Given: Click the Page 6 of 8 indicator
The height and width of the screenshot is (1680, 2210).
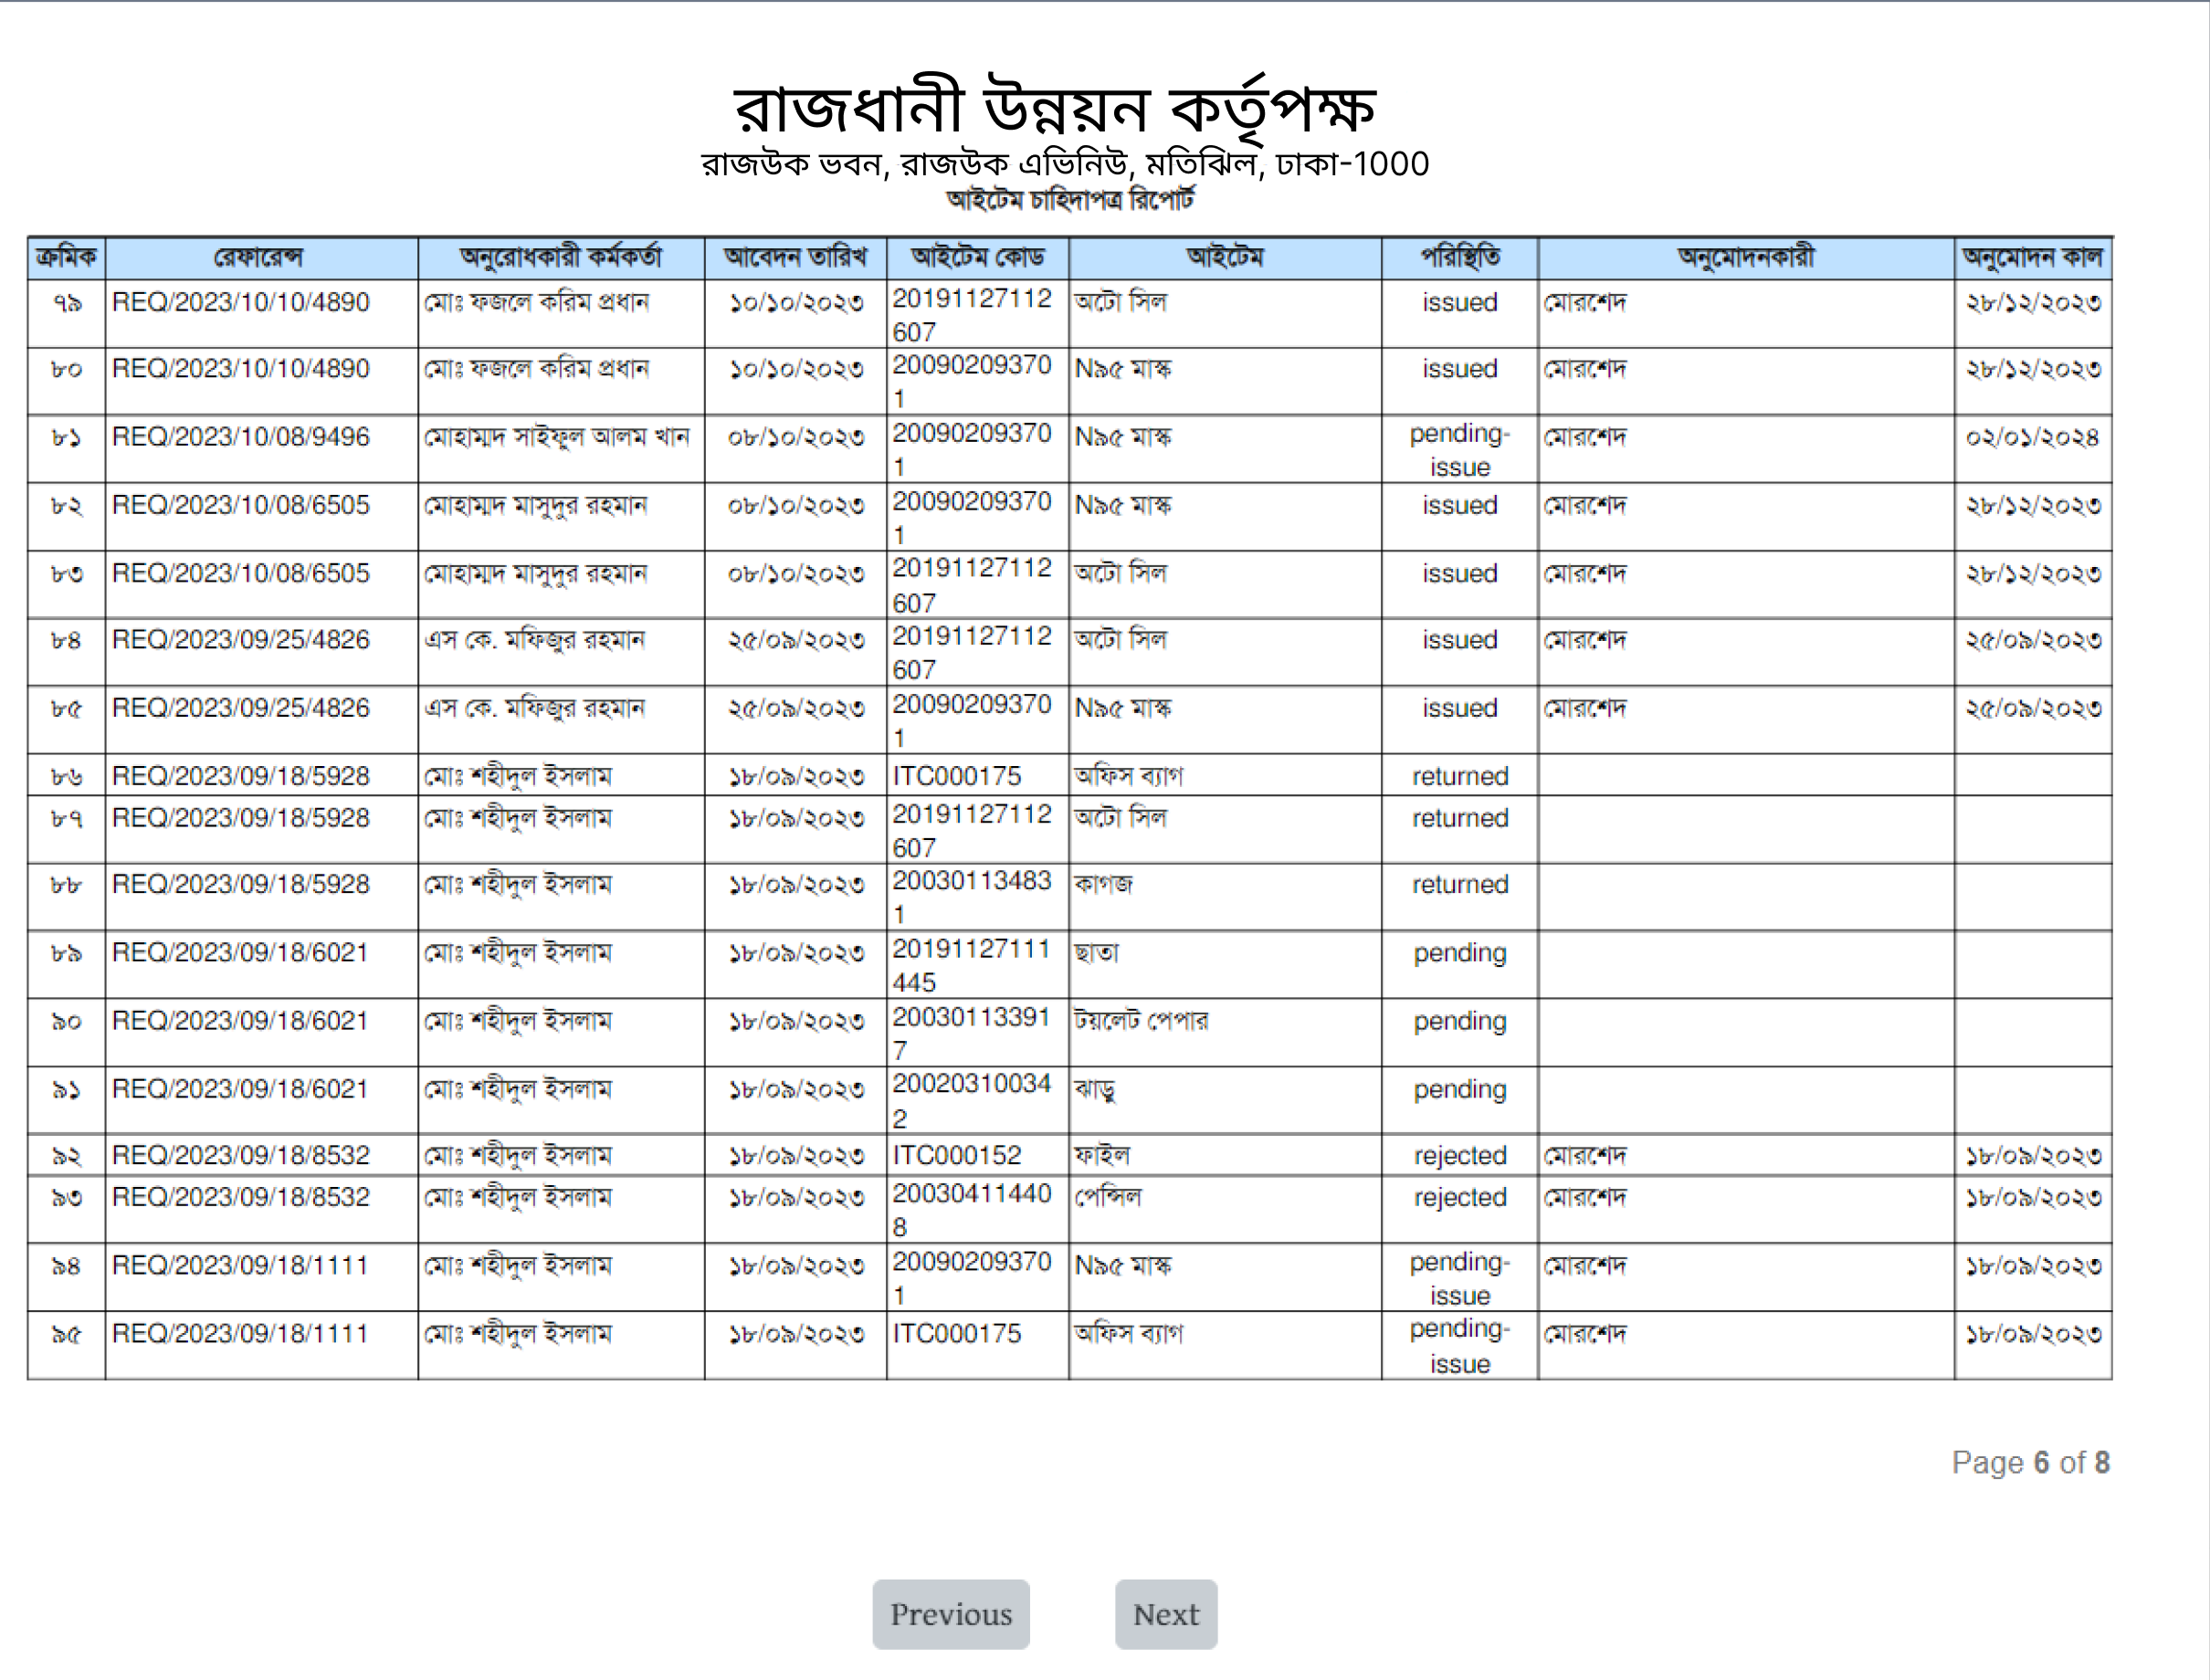Looking at the screenshot, I should click(2030, 1463).
